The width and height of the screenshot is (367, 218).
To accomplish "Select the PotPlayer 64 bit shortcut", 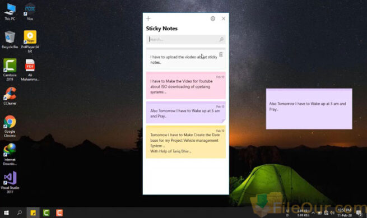I will (x=30, y=41).
